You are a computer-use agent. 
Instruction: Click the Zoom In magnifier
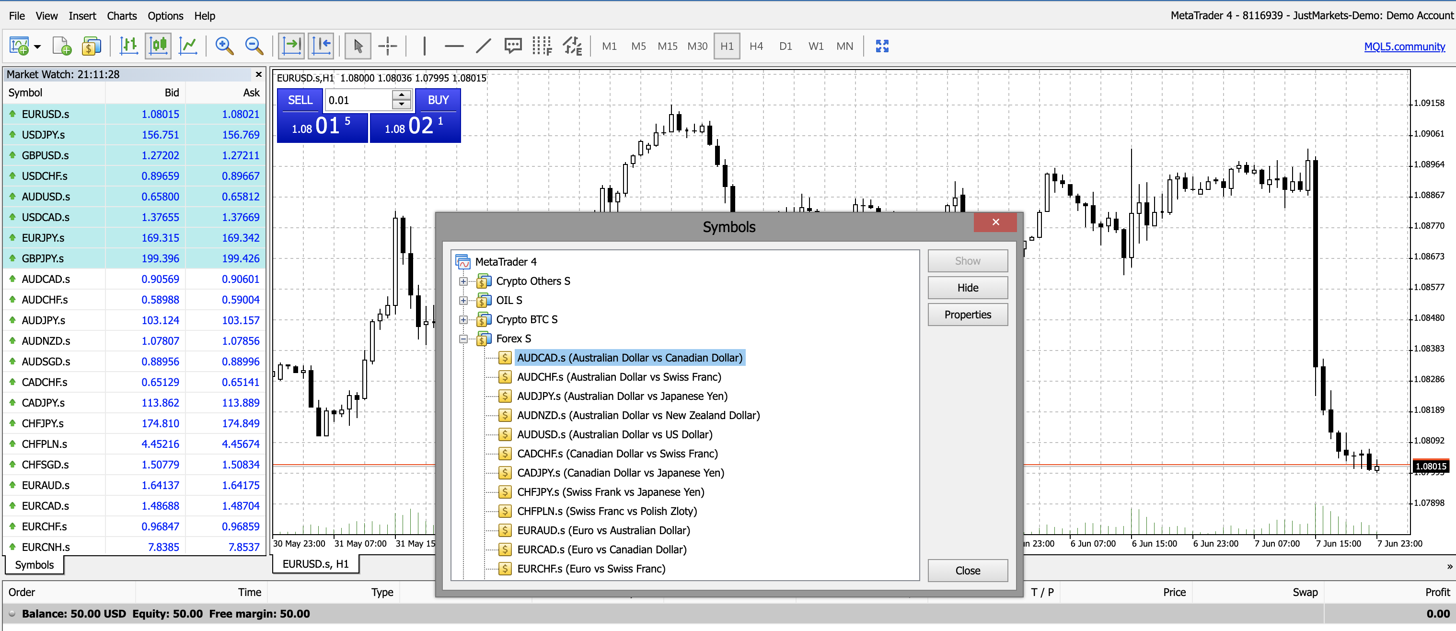pos(224,47)
